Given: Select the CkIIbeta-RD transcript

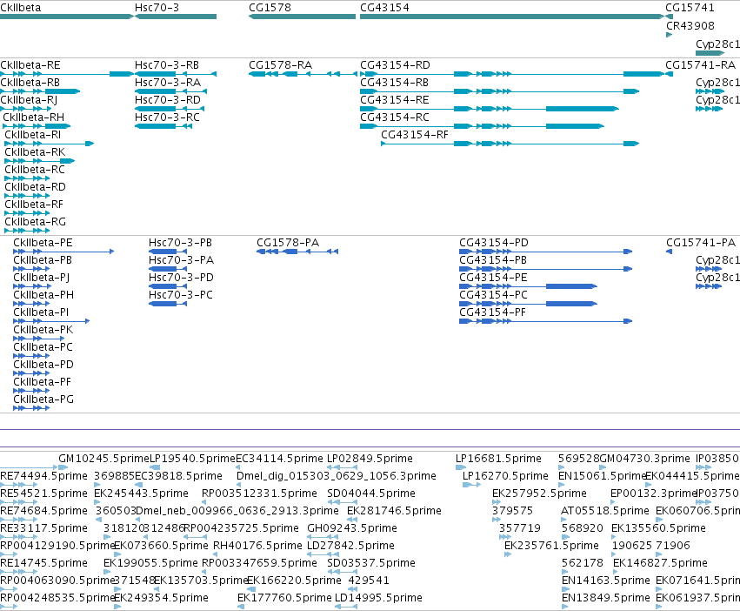Looking at the screenshot, I should click(27, 196).
